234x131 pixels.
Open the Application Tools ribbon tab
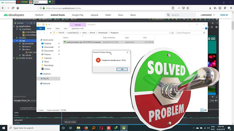(78, 29)
